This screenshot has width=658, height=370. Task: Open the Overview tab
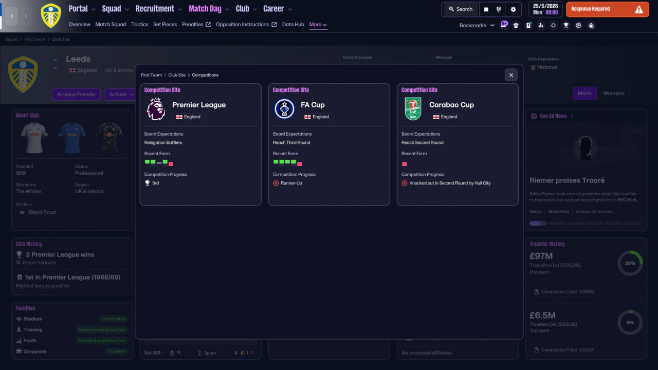click(80, 25)
